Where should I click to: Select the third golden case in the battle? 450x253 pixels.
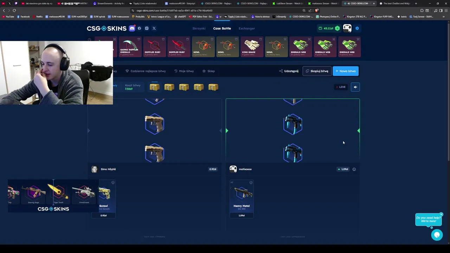(x=184, y=87)
